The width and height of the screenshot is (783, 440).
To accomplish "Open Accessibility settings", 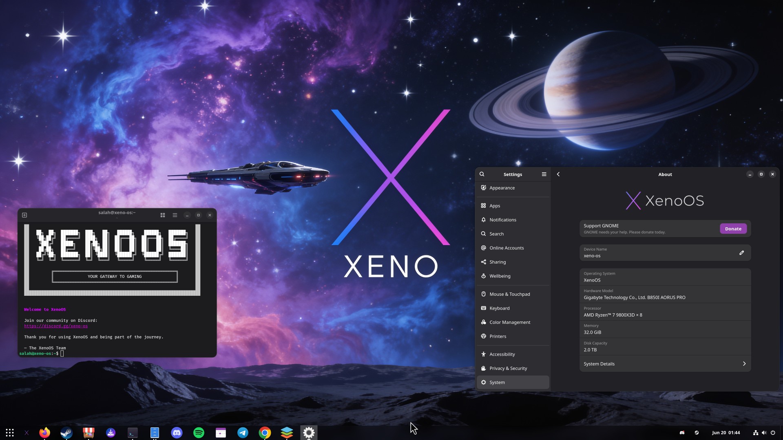I will (513, 354).
